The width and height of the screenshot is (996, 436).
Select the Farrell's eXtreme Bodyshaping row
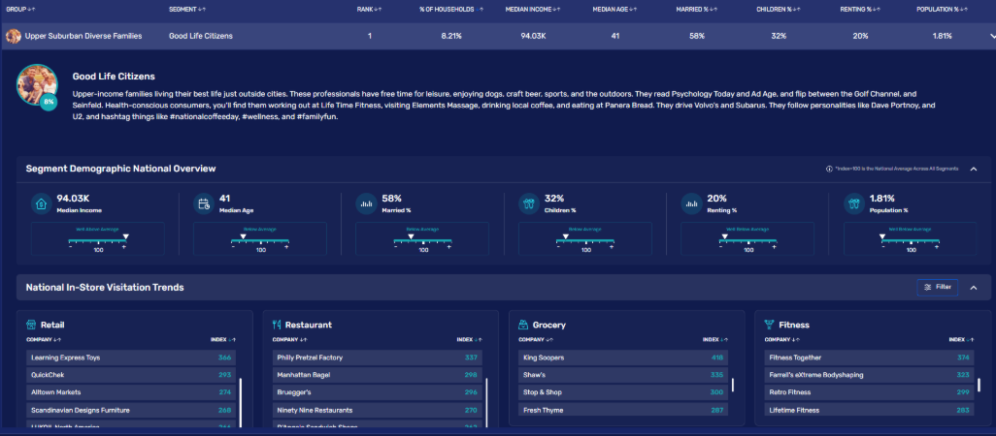pos(869,375)
